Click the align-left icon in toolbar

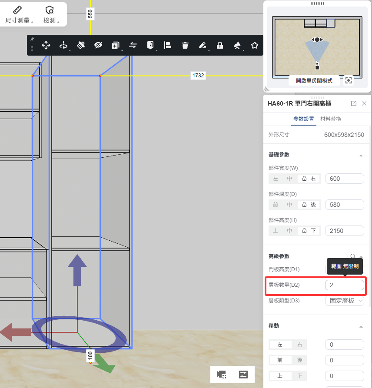[168, 45]
